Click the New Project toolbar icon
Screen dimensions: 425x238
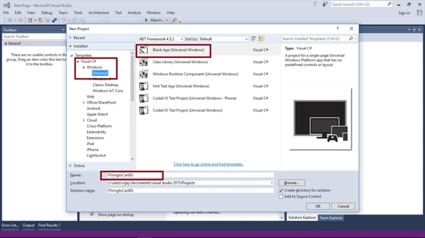point(30,20)
